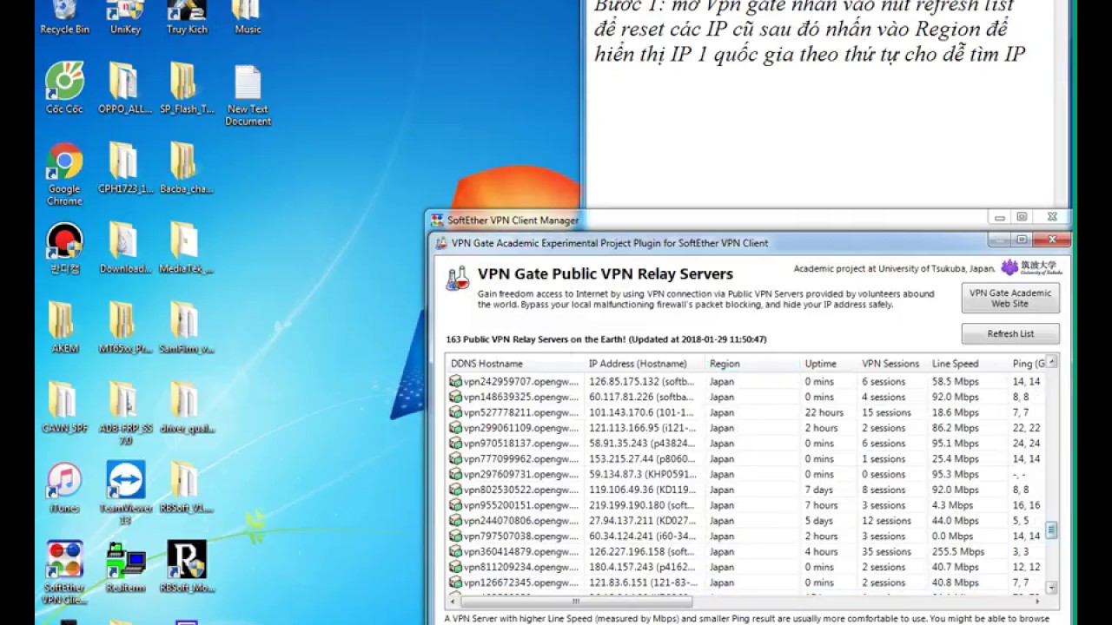The width and height of the screenshot is (1112, 625).
Task: Open the OPPO_ALL folder
Action: [124, 88]
